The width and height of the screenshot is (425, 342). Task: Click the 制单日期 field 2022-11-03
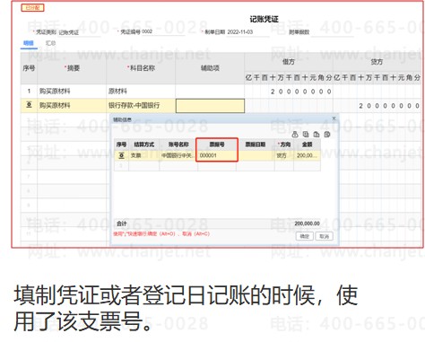tap(247, 31)
